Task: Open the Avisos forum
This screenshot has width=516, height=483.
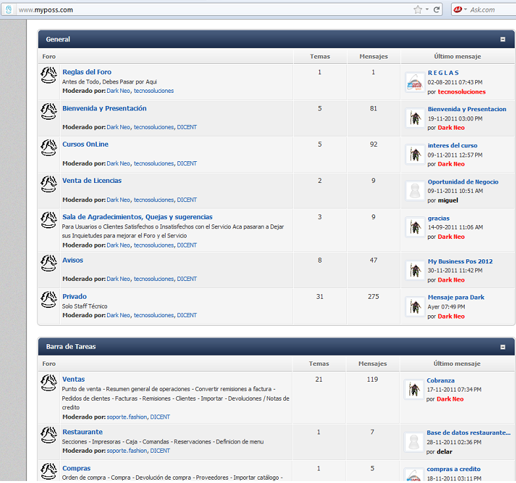Action: coord(72,260)
